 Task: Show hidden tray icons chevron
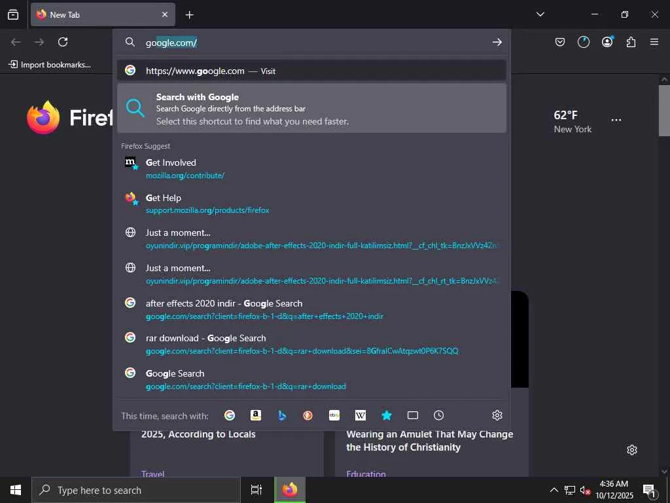coord(554,490)
